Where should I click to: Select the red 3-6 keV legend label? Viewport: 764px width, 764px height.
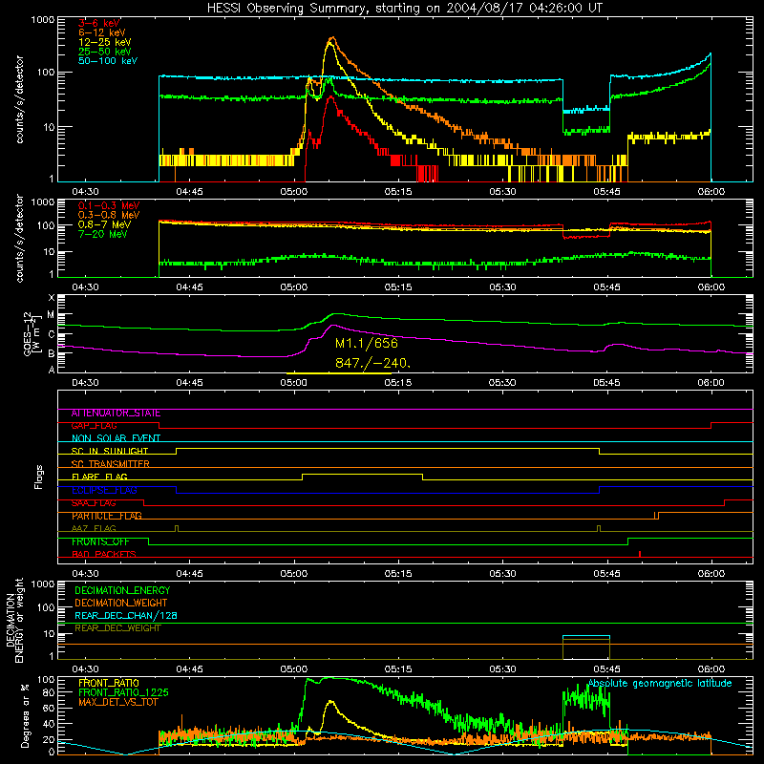pos(99,23)
